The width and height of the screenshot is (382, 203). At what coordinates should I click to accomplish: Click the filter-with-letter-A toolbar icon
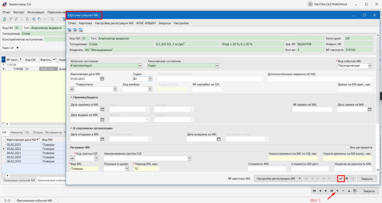pyautogui.click(x=27, y=19)
